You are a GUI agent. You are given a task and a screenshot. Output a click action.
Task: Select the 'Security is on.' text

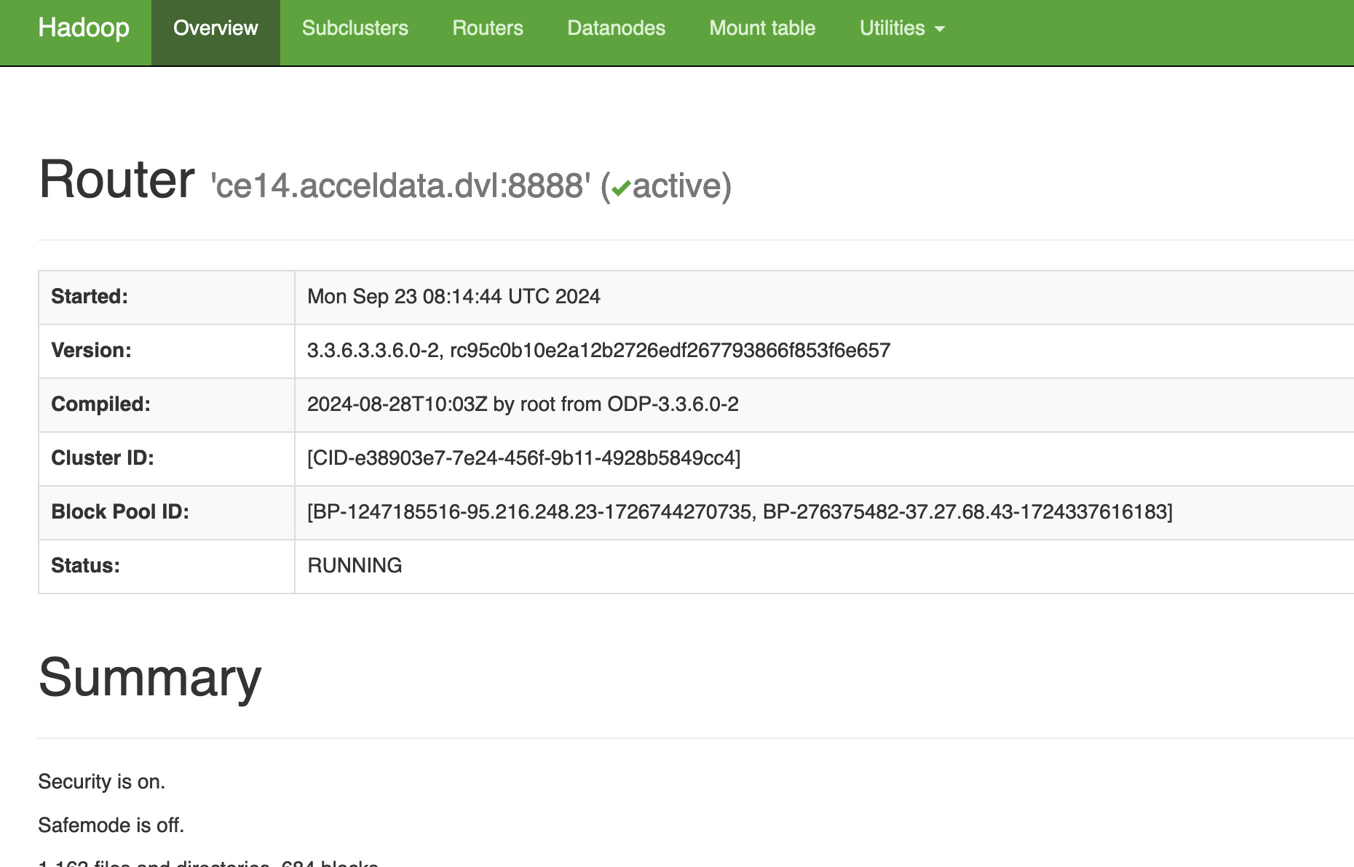point(102,781)
